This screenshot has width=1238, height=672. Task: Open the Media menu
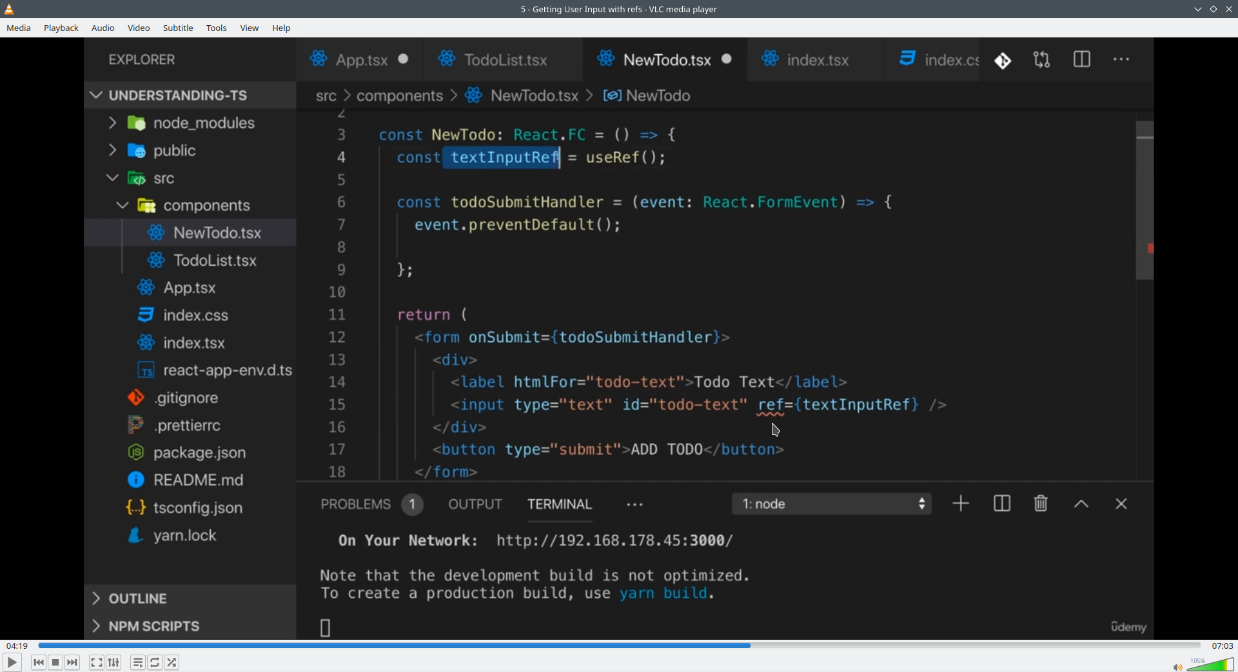coord(19,28)
